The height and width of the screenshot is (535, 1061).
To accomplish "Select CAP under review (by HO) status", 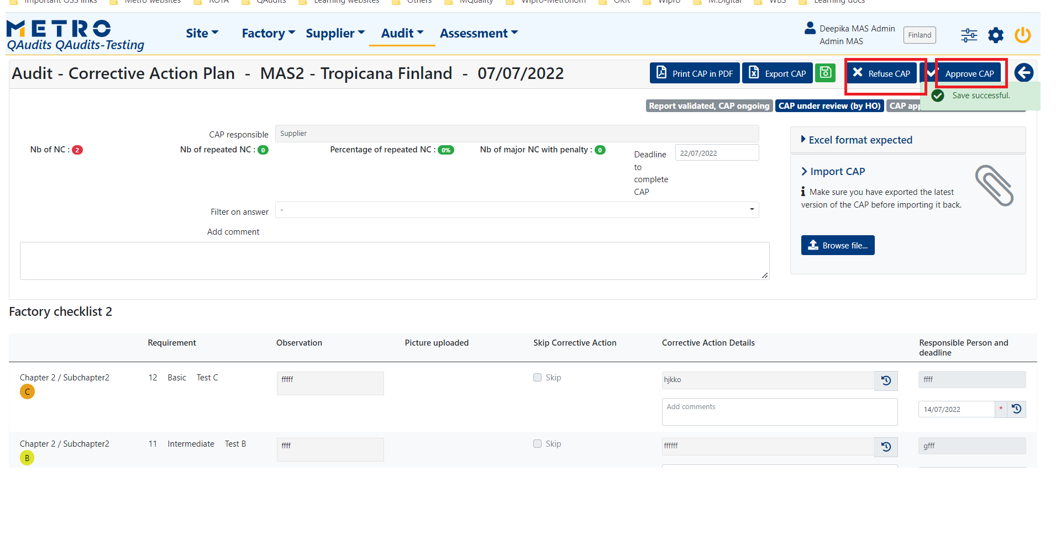I will click(x=829, y=106).
